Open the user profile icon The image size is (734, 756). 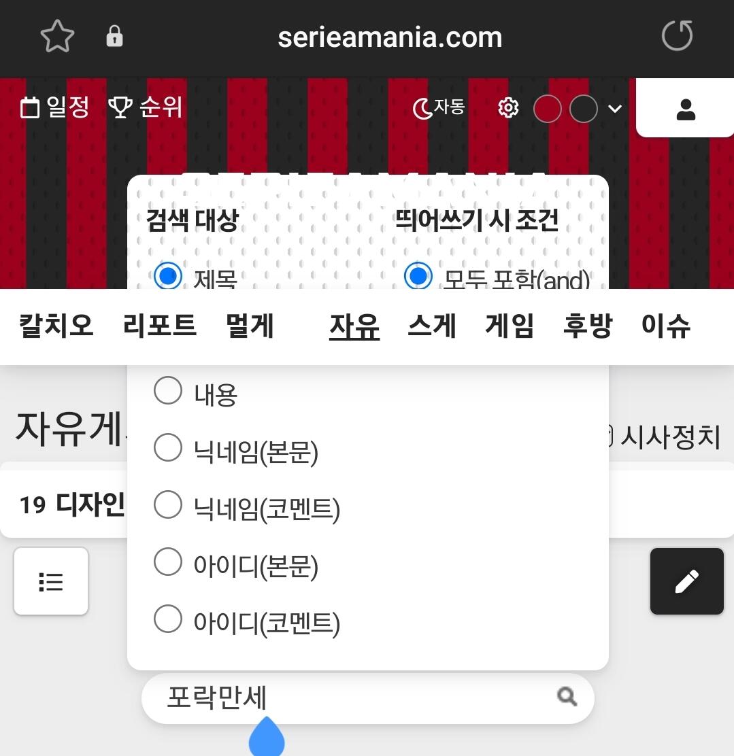(x=685, y=109)
